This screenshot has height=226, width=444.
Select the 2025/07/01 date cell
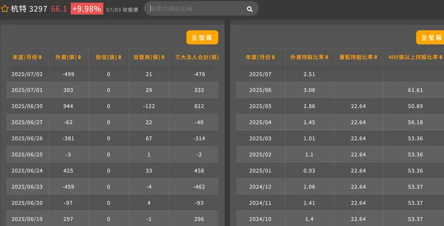coord(27,90)
